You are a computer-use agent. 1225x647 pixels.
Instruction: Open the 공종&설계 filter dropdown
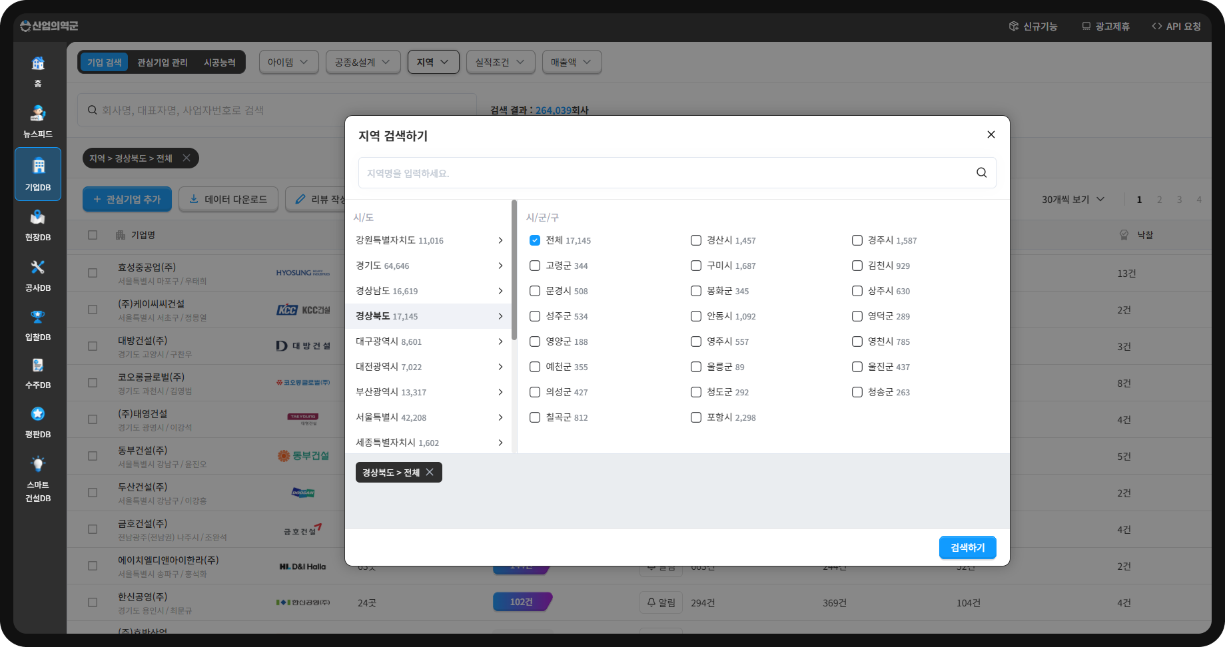click(363, 62)
